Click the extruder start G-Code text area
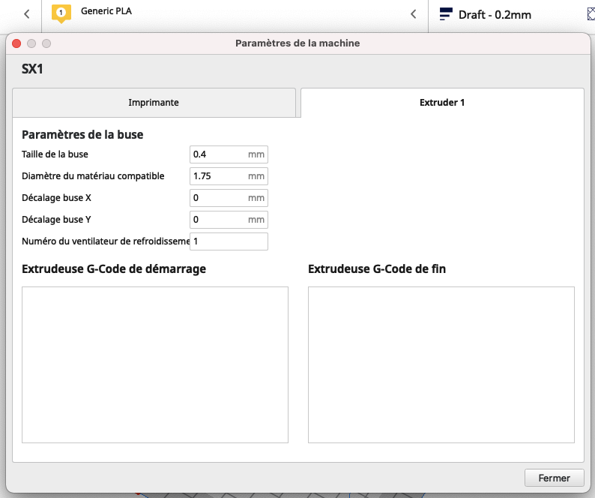595x498 pixels. point(155,364)
